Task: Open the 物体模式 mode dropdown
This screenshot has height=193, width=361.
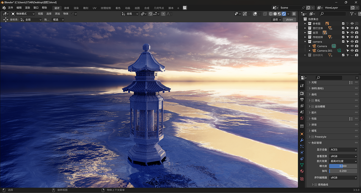Action: (x=23, y=14)
